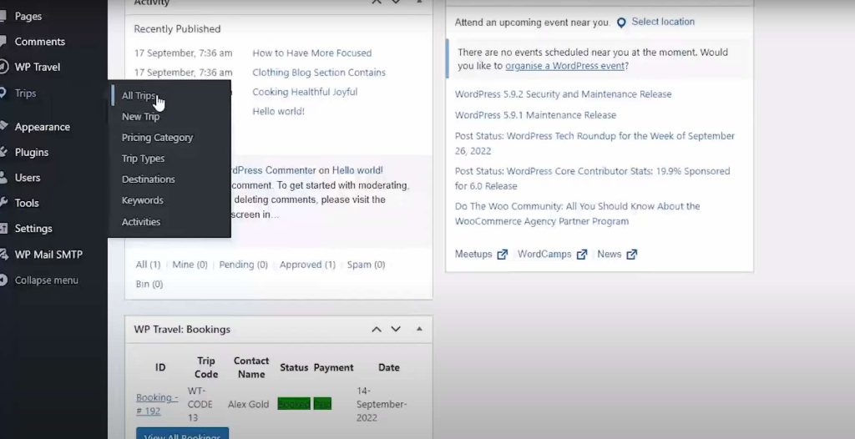Image resolution: width=855 pixels, height=439 pixels.
Task: Open WP Mail SMTP menu
Action: [x=48, y=254]
